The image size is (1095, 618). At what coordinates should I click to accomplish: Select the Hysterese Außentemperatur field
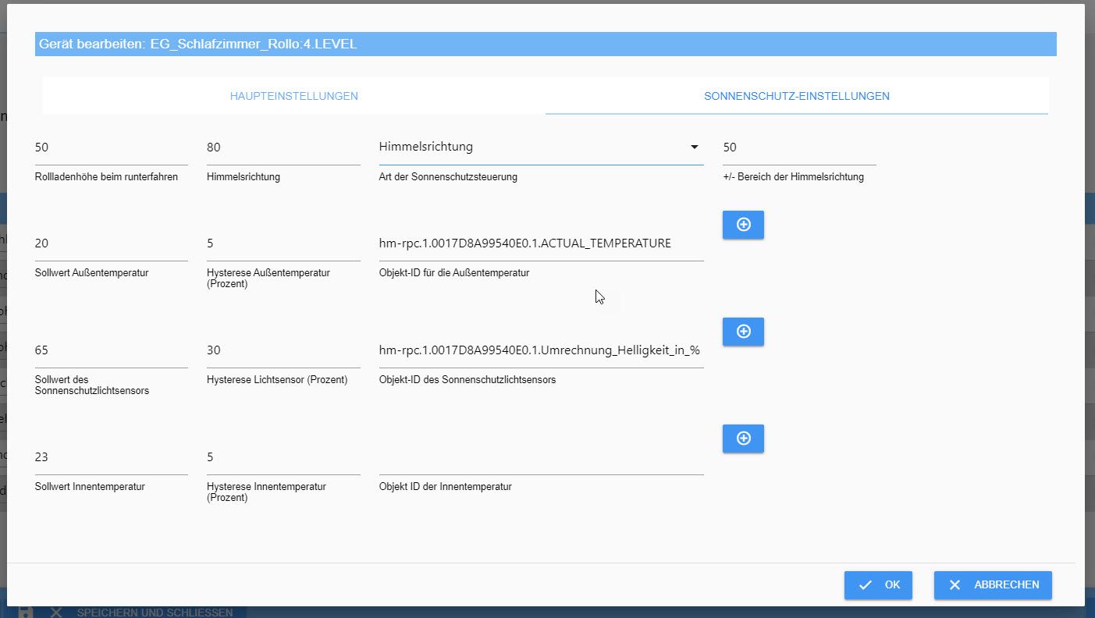(283, 244)
